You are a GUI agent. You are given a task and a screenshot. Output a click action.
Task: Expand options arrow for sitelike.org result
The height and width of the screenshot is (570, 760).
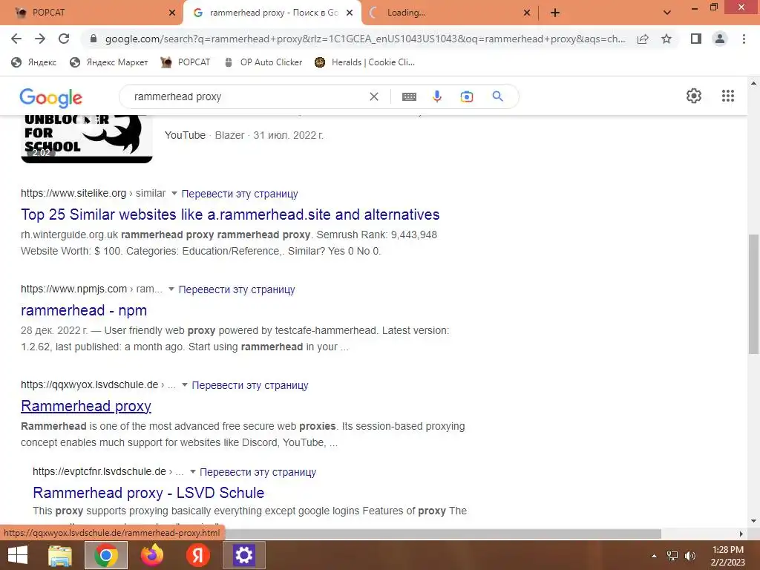coord(174,194)
